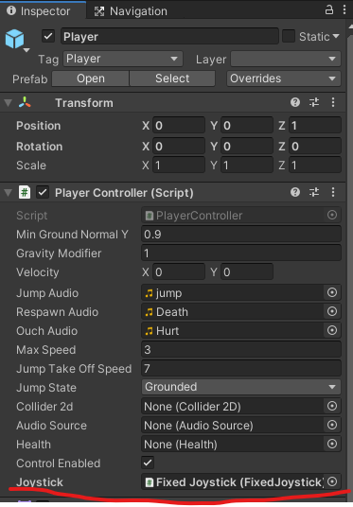Open Transform component more options menu
Viewport: 353px width, 507px height.
coord(333,102)
